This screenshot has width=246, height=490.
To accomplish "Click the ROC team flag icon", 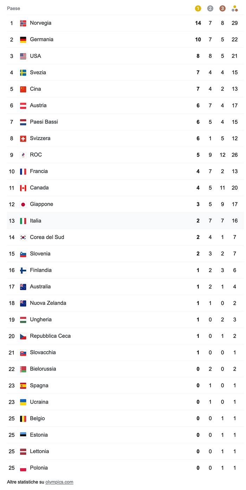I will 23,155.
